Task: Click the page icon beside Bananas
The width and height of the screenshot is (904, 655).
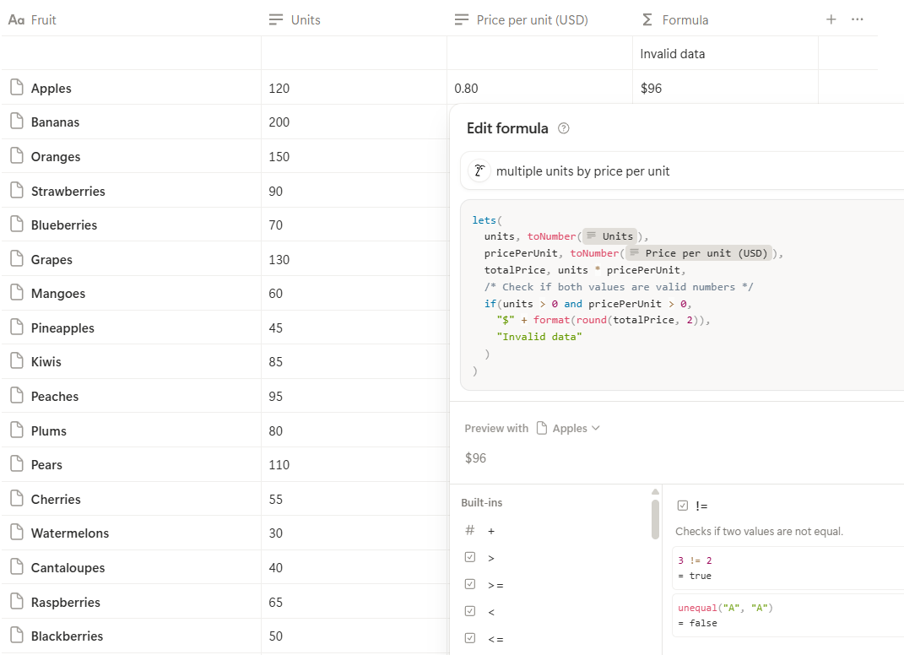Action: pyautogui.click(x=15, y=122)
